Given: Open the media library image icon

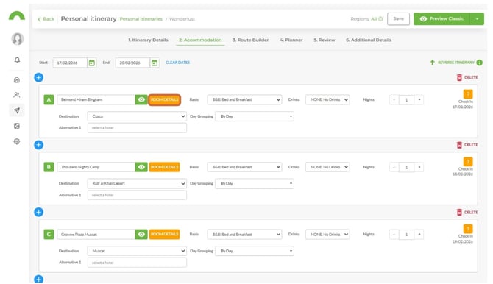Looking at the screenshot, I should click(x=17, y=126).
